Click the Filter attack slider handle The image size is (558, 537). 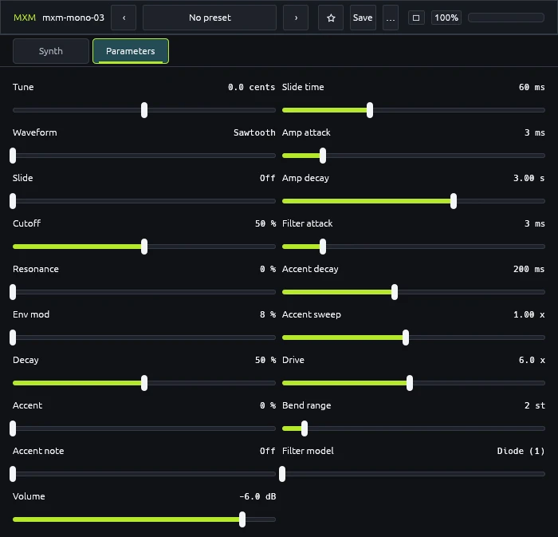coord(323,247)
